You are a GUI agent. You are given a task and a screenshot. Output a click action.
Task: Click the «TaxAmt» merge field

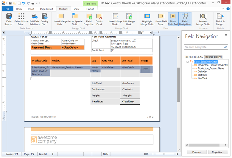127,90
